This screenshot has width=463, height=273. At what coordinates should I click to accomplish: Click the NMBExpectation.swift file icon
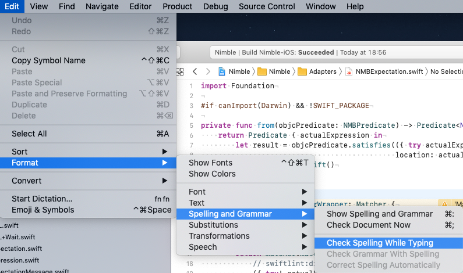coord(349,71)
